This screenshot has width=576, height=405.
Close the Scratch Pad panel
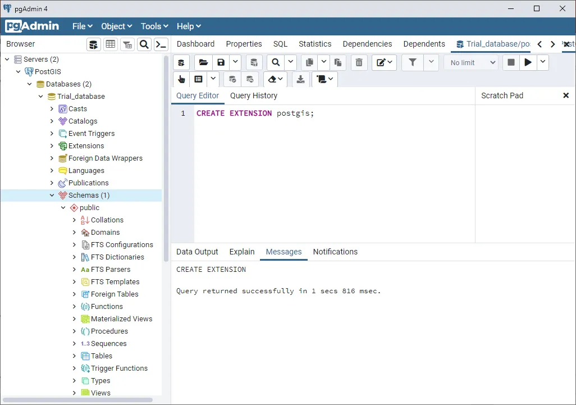pos(566,95)
